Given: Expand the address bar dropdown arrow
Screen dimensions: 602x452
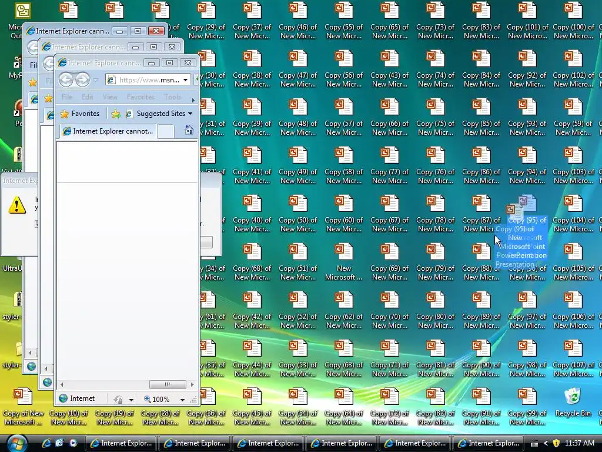Looking at the screenshot, I should coord(185,80).
